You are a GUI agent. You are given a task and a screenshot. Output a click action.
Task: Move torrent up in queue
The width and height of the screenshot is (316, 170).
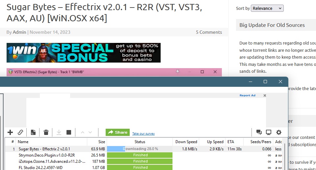[82, 132]
